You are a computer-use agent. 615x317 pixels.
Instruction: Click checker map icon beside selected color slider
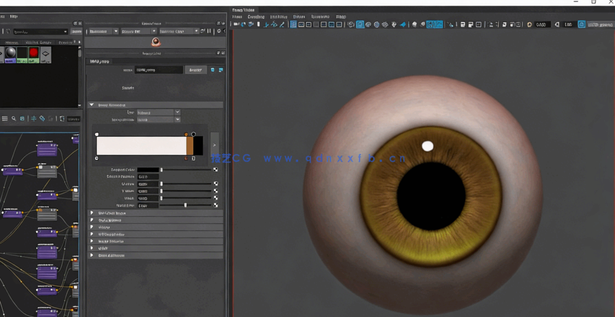coord(216,169)
